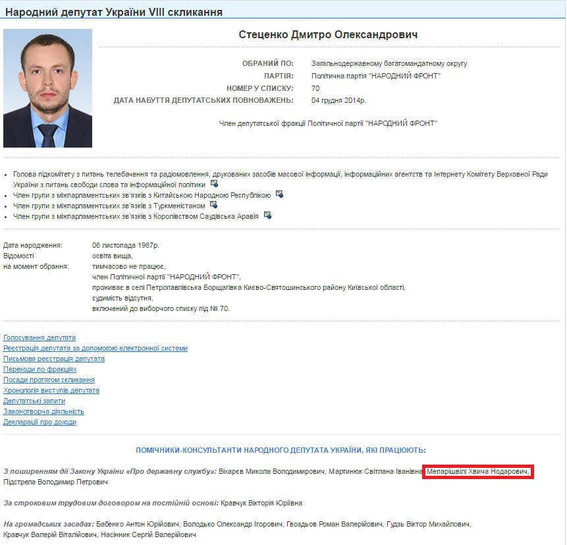This screenshot has height=545, width=567.
Task: Click the name heading Стеценко Дмитро Олександрович
Action: pos(328,34)
